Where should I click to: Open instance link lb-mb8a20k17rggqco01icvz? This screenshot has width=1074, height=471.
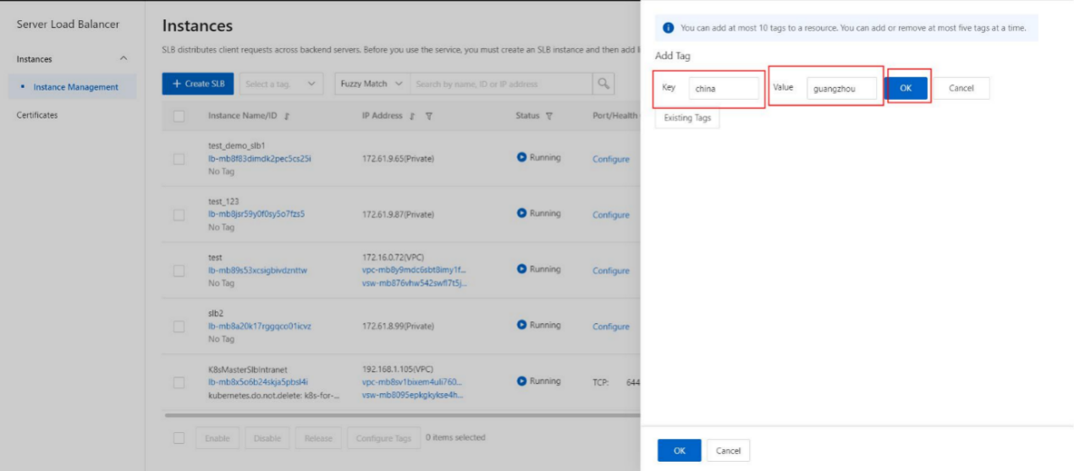(260, 326)
